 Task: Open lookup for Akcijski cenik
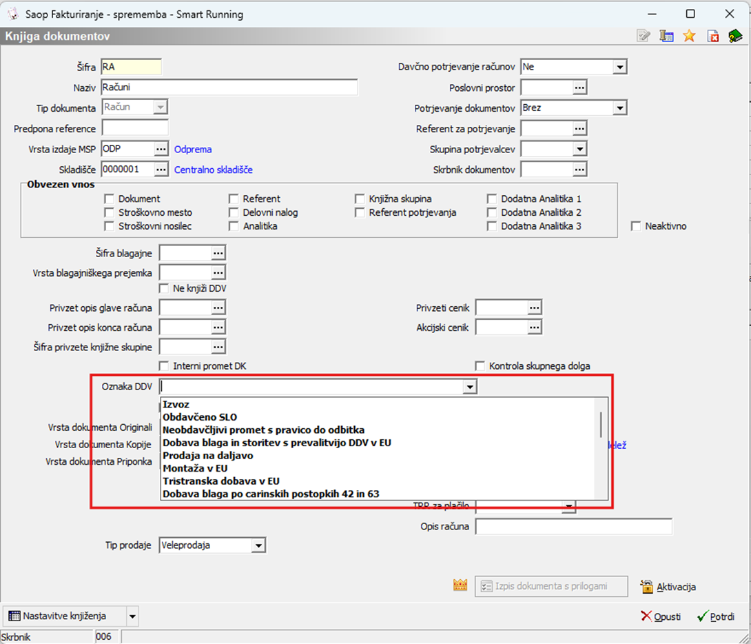pyautogui.click(x=534, y=328)
